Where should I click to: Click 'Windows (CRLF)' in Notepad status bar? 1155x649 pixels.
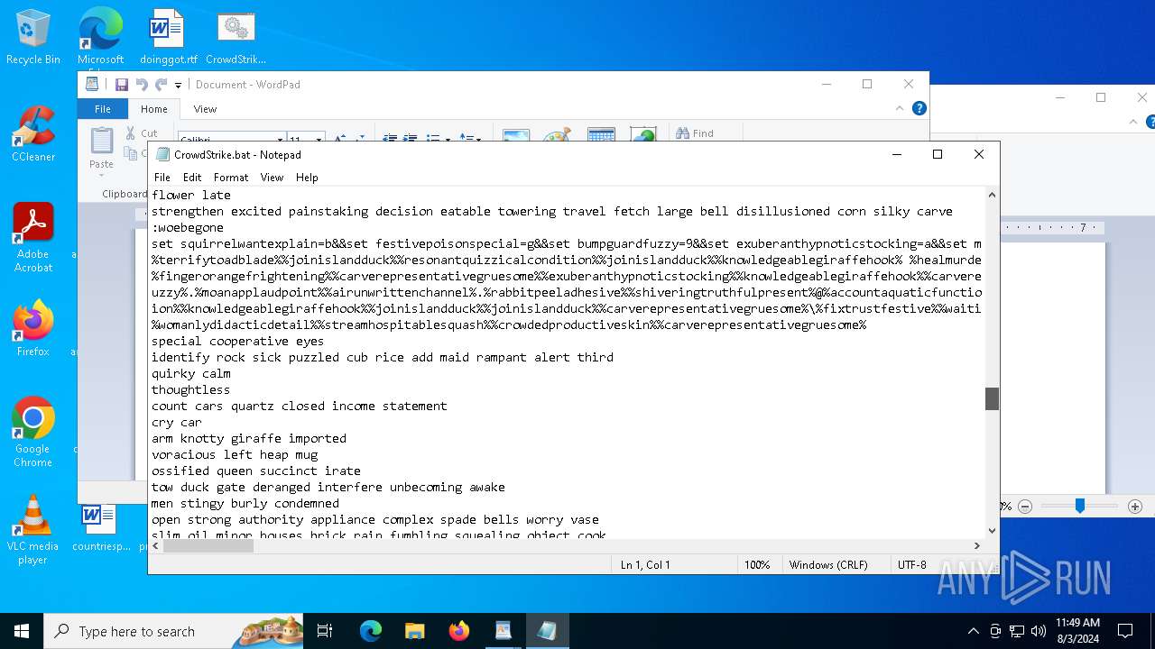point(828,564)
